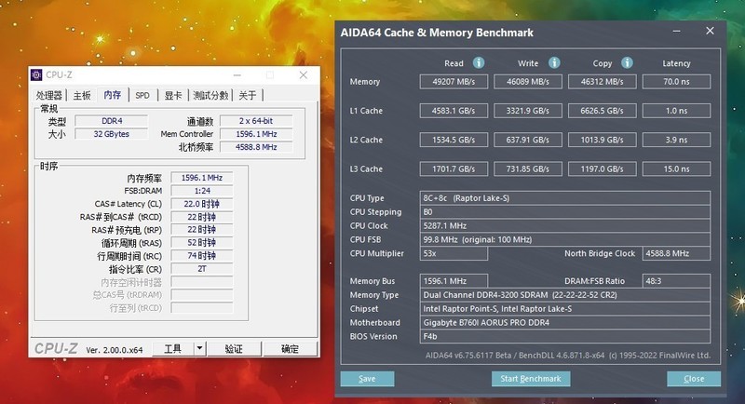
Task: Minimize the AIDA64 benchmark window
Action: (677, 32)
